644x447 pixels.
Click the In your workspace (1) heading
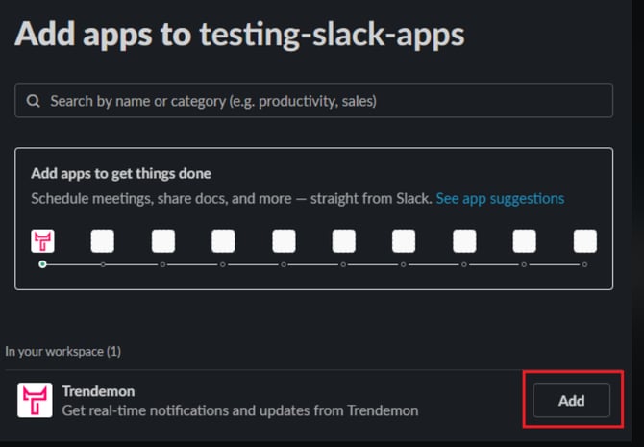pos(63,352)
